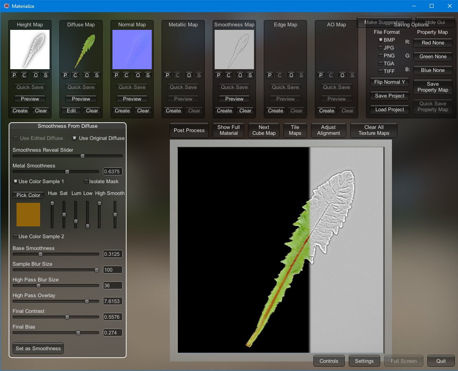Click the P button under Metallic Map
458x371 pixels.
pos(167,75)
